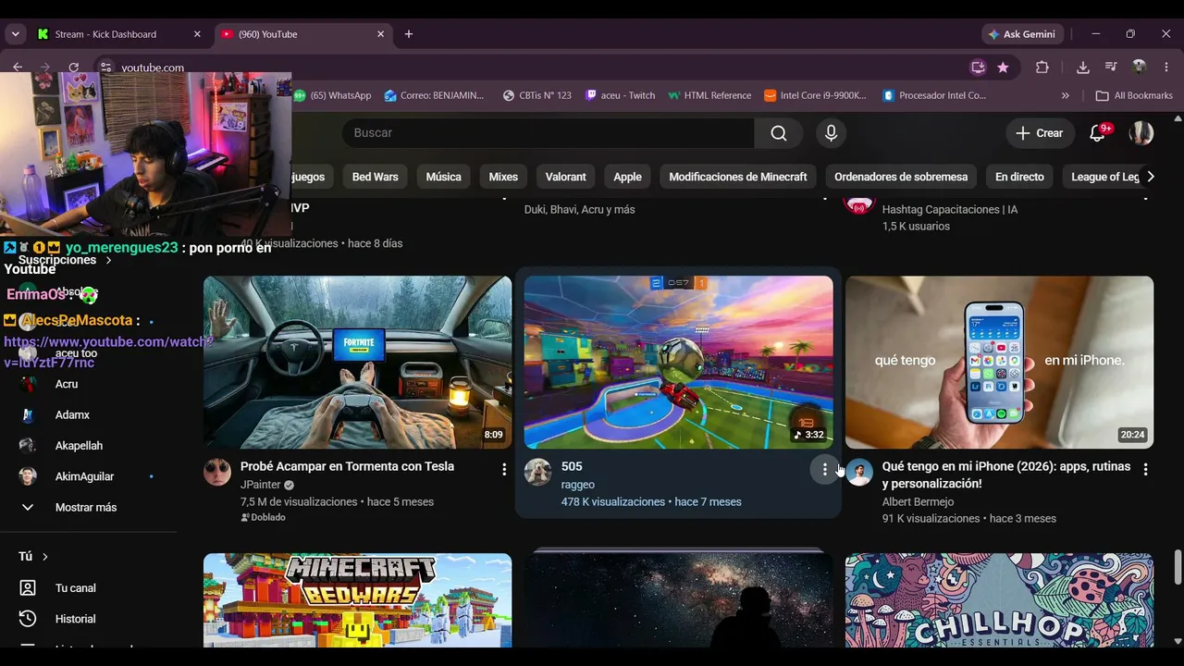Open the Minecraft Bedwars video thumbnail
This screenshot has width=1184, height=666.
pos(357,600)
